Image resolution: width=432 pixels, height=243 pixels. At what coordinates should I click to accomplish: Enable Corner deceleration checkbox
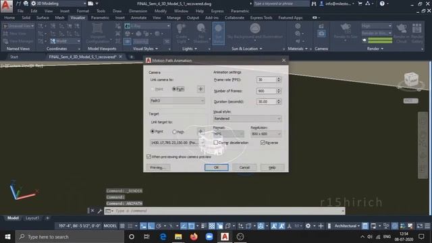pos(216,142)
